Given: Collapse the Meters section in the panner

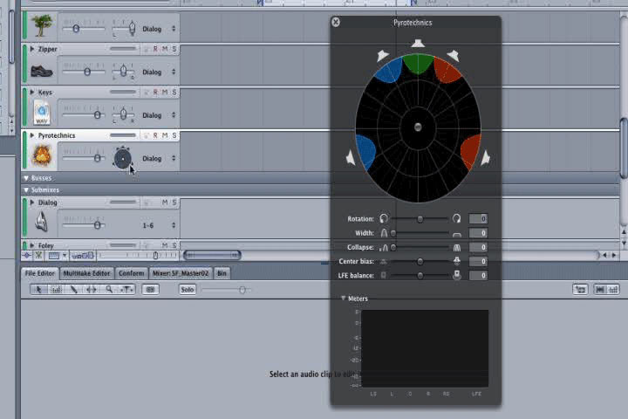Looking at the screenshot, I should [344, 299].
